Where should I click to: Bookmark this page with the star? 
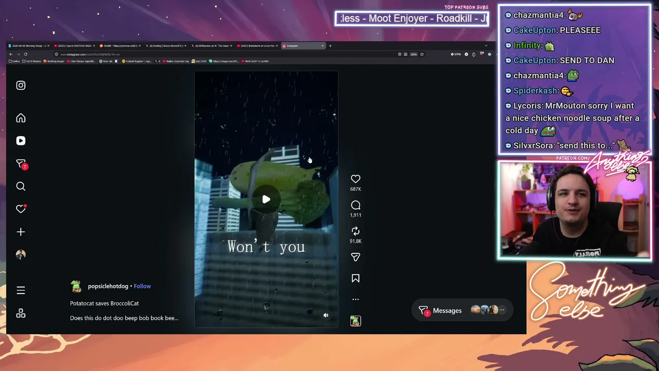pyautogui.click(x=422, y=54)
